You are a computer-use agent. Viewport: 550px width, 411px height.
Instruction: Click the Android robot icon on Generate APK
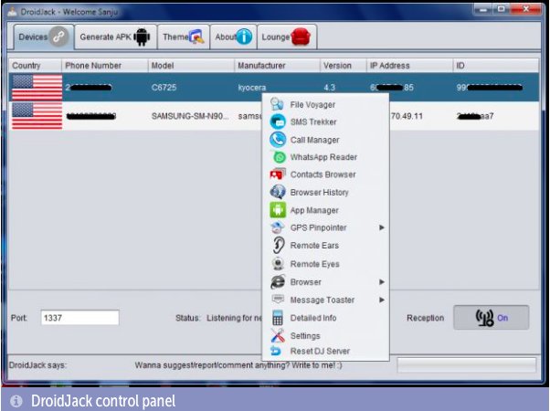[142, 37]
